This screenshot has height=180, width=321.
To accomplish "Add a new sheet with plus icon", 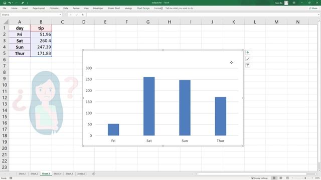I will pos(94,173).
